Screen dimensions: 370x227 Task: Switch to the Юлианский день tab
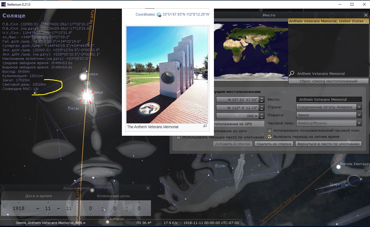(113, 196)
